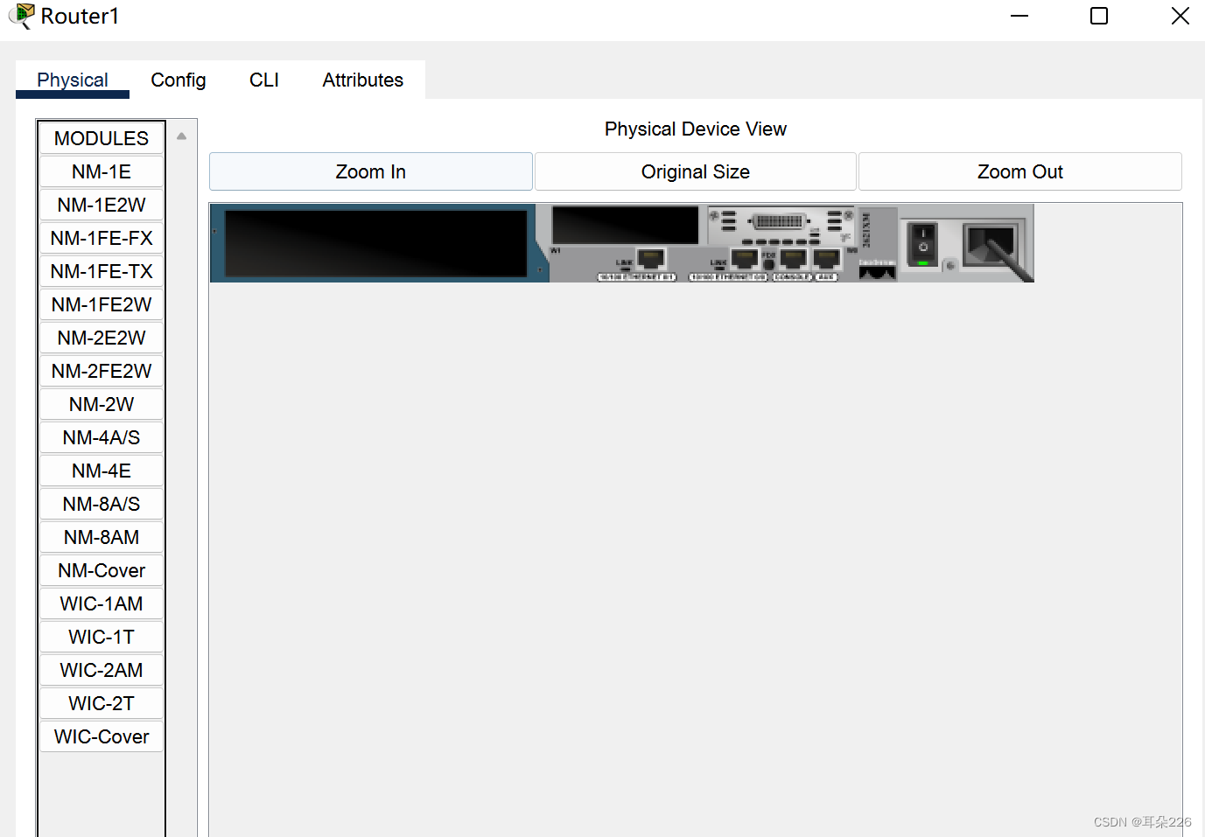The image size is (1205, 837).
Task: Select the NM-2E2W module
Action: click(x=102, y=338)
